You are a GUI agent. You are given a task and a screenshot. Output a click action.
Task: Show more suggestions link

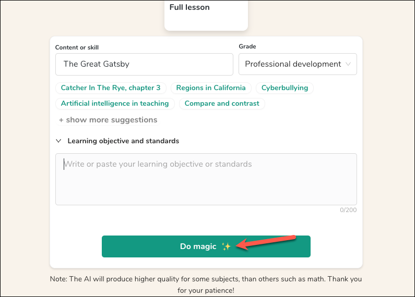point(108,120)
